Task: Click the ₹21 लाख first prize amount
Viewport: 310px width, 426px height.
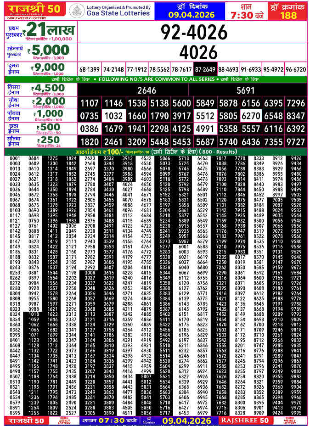Action: click(49, 30)
